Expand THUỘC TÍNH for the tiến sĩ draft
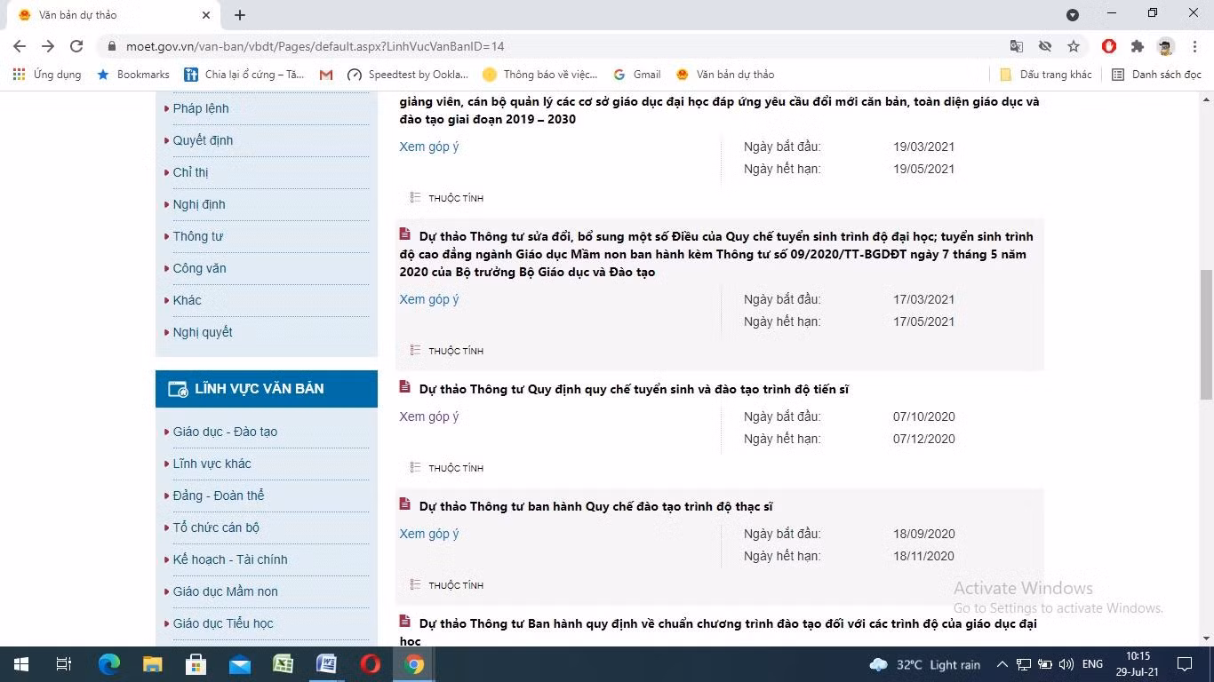 pos(447,468)
